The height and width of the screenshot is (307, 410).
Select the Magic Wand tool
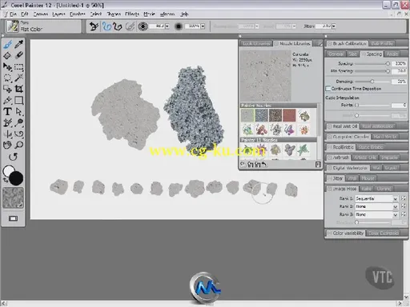pyautogui.click(x=18, y=78)
